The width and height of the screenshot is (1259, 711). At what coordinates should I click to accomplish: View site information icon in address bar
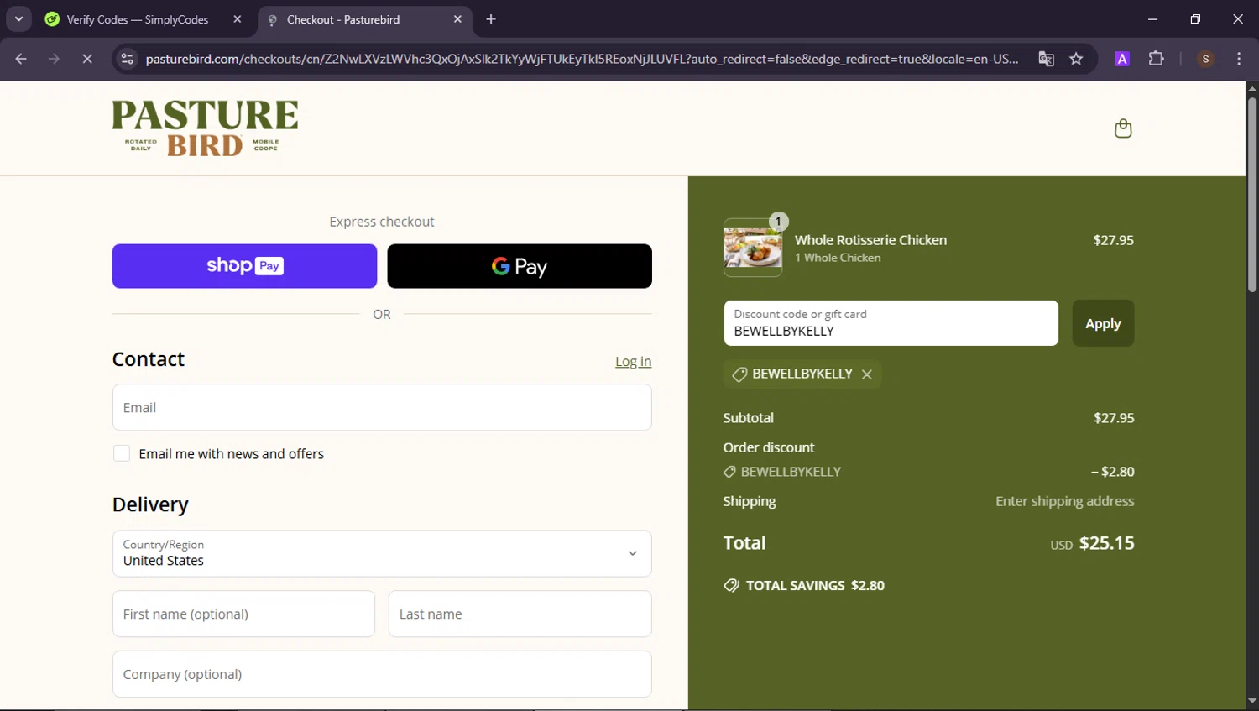(x=127, y=59)
